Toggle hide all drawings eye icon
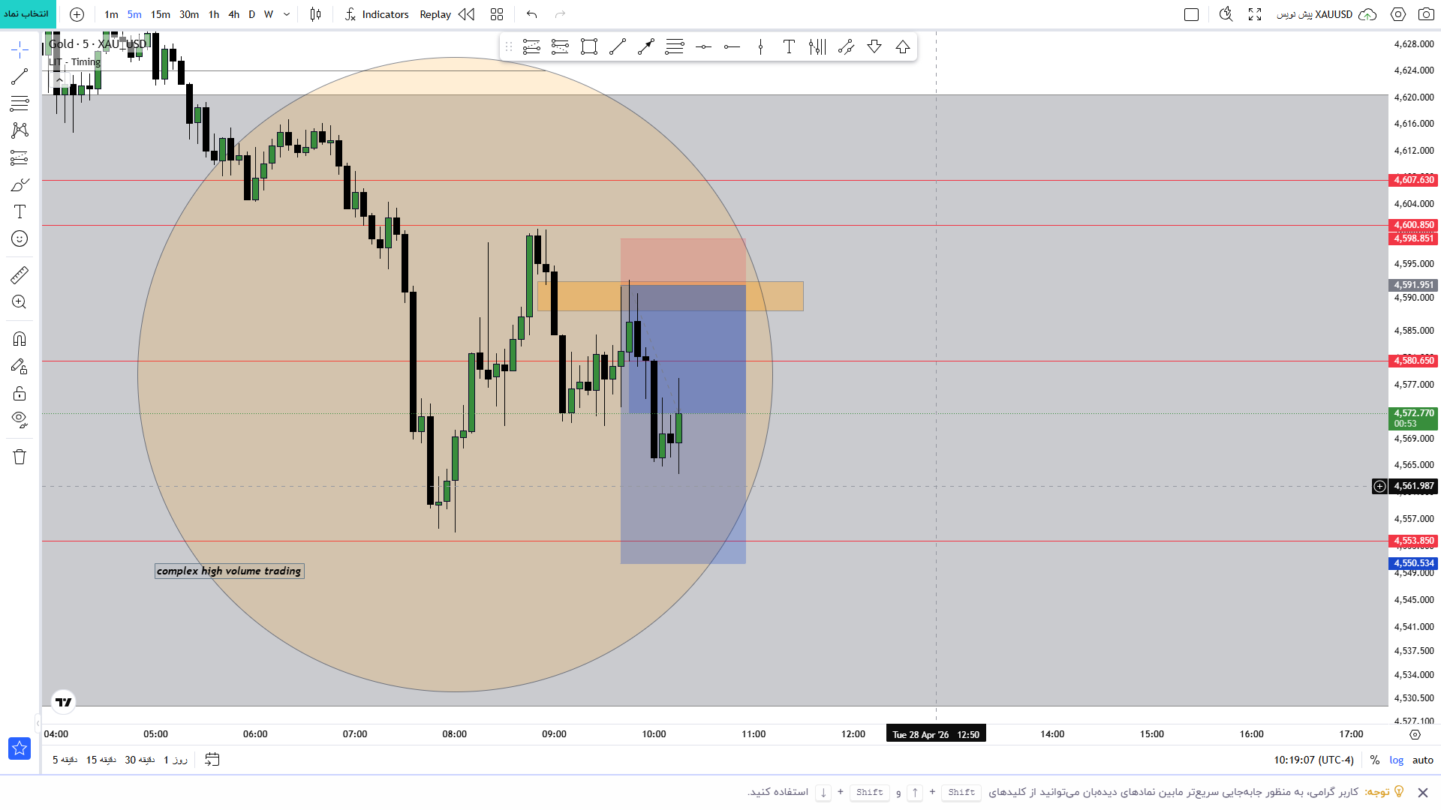 coord(20,419)
